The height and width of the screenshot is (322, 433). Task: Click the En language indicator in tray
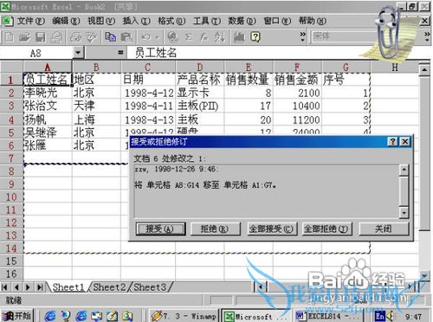click(379, 316)
